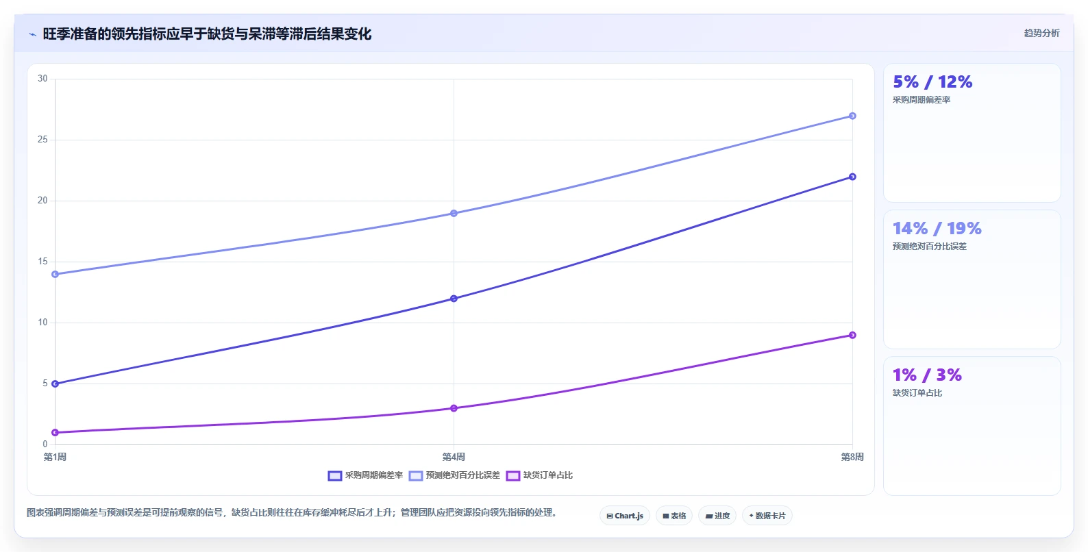Image resolution: width=1088 pixels, height=552 pixels.
Task: Toggle the 采购周期偏差率 legend item
Action: click(x=365, y=475)
